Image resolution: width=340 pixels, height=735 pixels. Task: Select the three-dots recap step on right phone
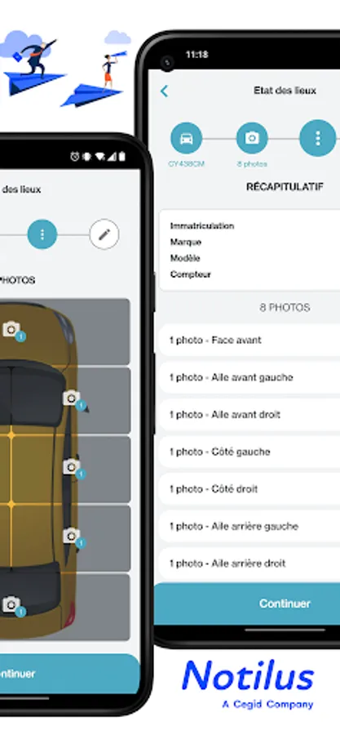click(317, 138)
